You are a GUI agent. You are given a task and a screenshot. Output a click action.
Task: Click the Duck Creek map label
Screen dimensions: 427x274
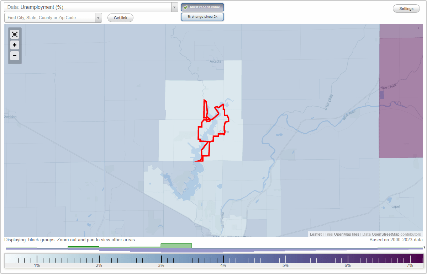pyautogui.click(x=328, y=102)
